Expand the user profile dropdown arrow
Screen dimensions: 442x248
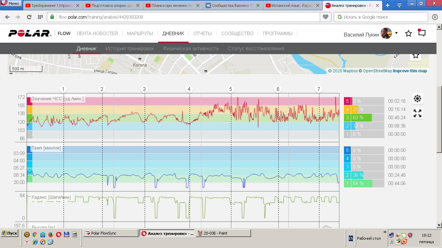point(396,33)
